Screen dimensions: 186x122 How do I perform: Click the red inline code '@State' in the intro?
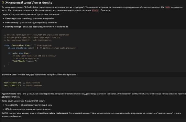[x=95, y=10]
